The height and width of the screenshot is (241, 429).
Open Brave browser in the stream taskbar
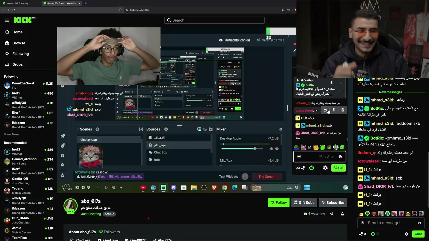[214, 188]
